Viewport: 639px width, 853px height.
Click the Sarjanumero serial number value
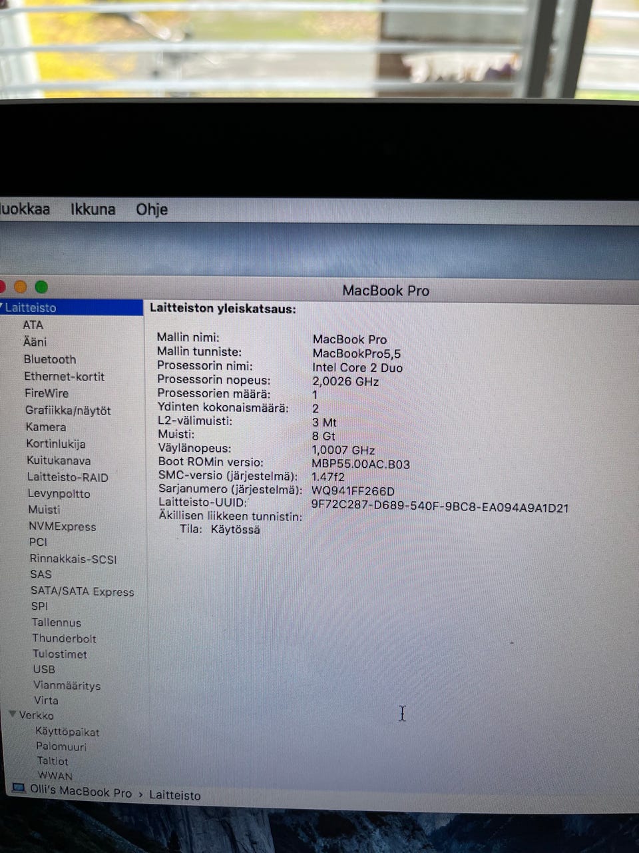point(353,491)
